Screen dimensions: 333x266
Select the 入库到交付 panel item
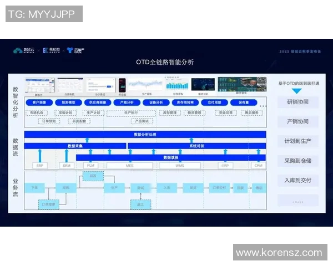297,181
